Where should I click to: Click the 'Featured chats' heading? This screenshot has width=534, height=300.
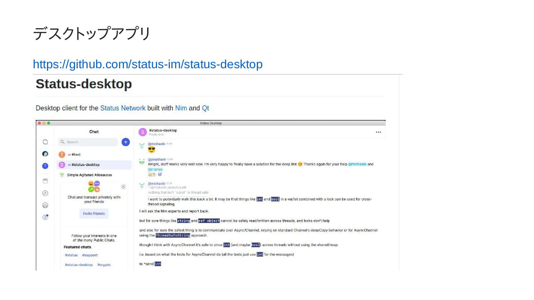point(77,247)
